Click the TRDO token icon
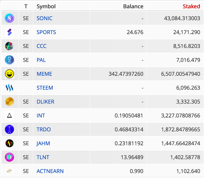The height and width of the screenshot is (178, 204). coord(9,129)
